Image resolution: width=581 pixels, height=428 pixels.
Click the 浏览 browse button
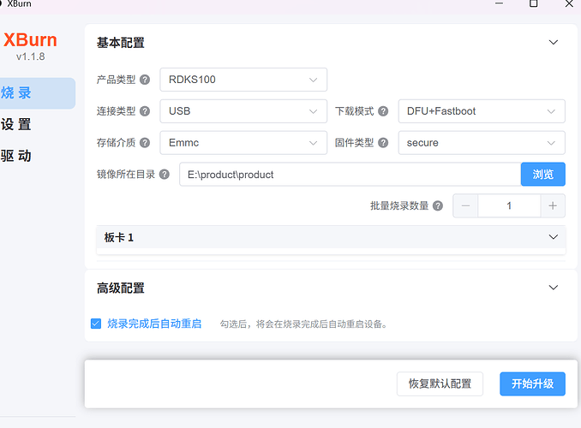click(x=542, y=174)
